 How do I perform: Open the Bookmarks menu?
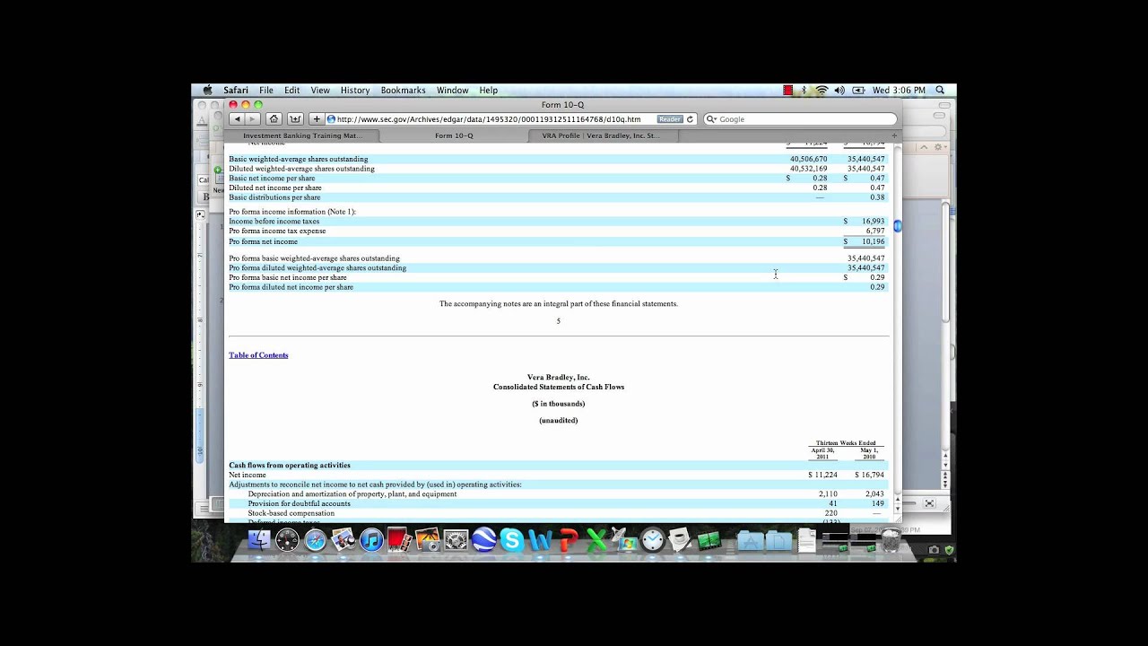click(x=403, y=90)
